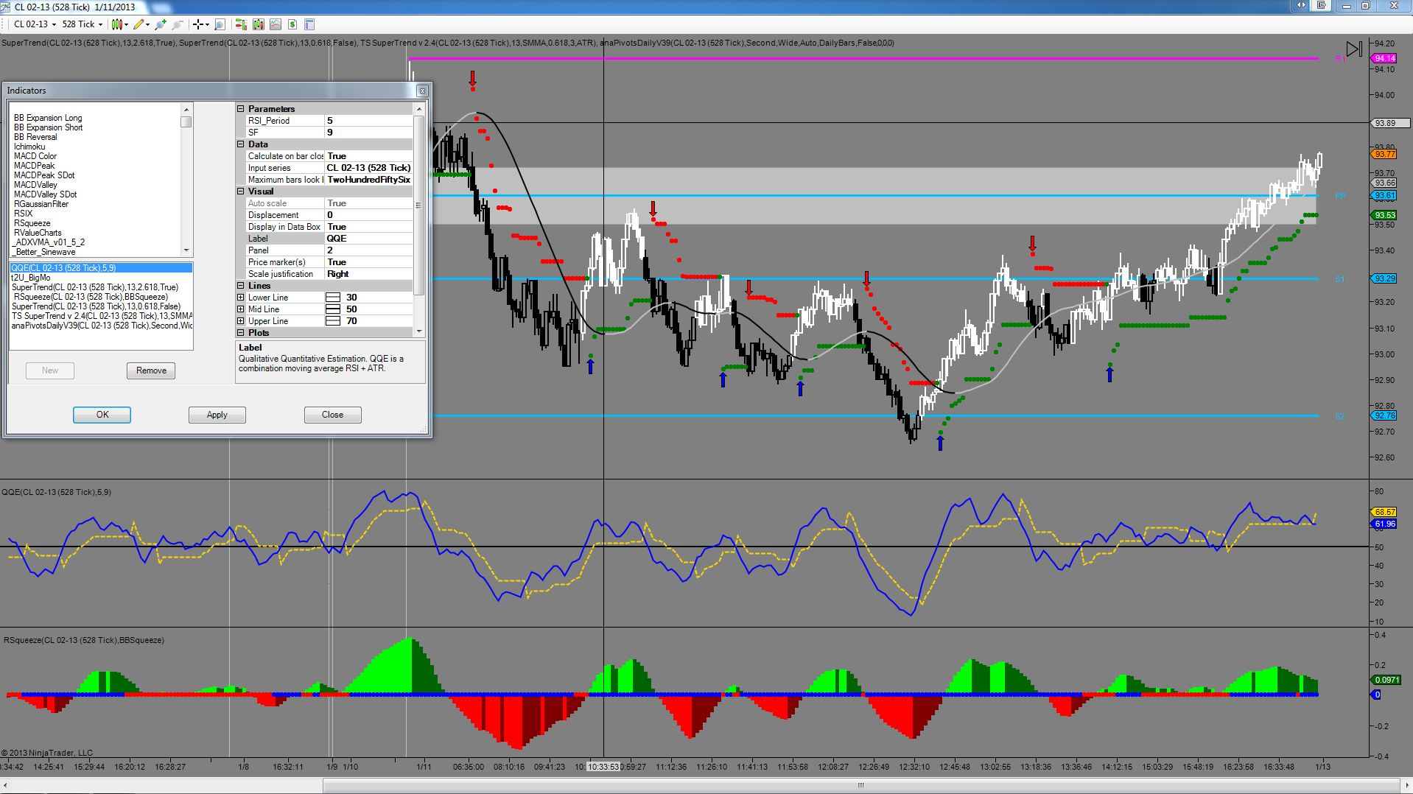This screenshot has height=794, width=1413.
Task: Open the chart style dropdown arrow
Action: [127, 24]
